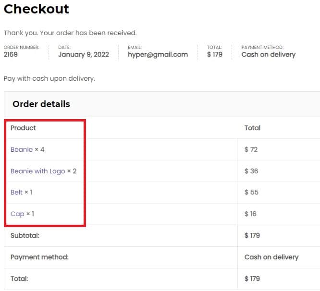
Task: Click the $ 36 Beanie with Logo total
Action: pyautogui.click(x=251, y=171)
